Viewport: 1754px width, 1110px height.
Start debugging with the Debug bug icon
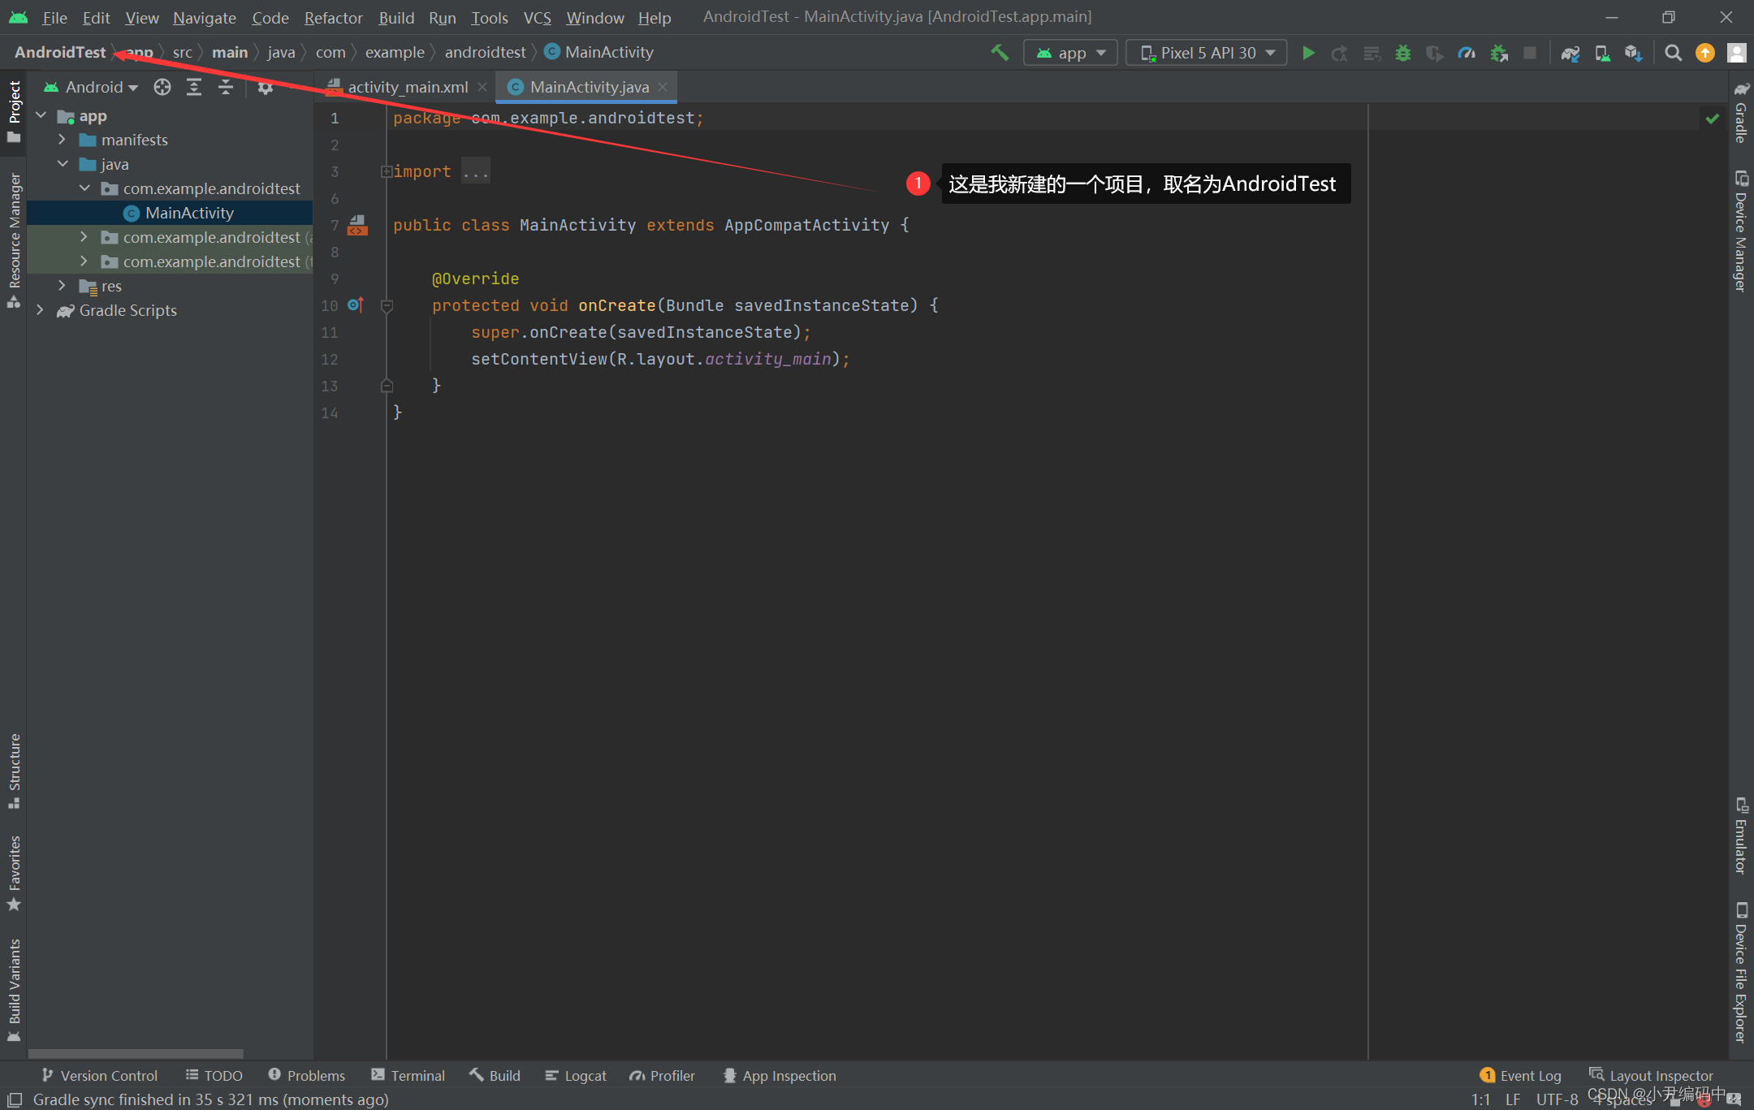tap(1403, 53)
